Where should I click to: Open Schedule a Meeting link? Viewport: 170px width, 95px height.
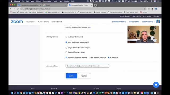(x=119, y=22)
